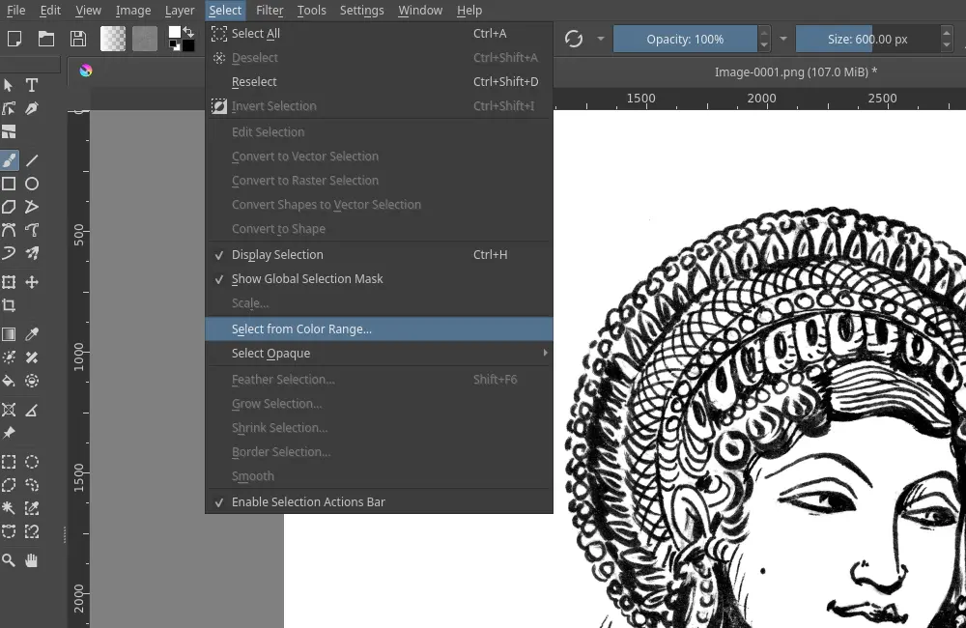Select the Measure tool
966x628 pixels.
click(x=32, y=410)
